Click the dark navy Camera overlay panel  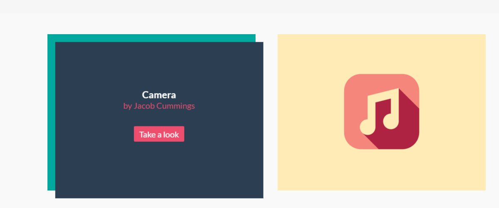tap(159, 120)
